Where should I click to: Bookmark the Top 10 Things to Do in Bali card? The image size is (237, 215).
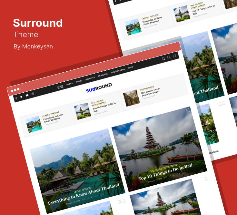(x=188, y=110)
